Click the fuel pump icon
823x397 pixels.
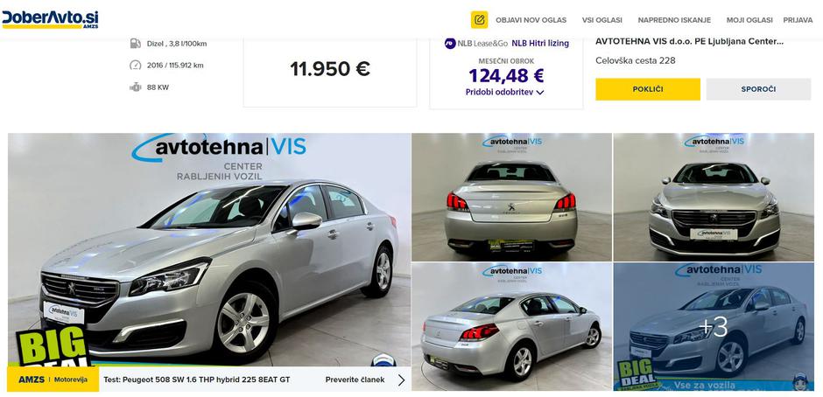pos(136,44)
